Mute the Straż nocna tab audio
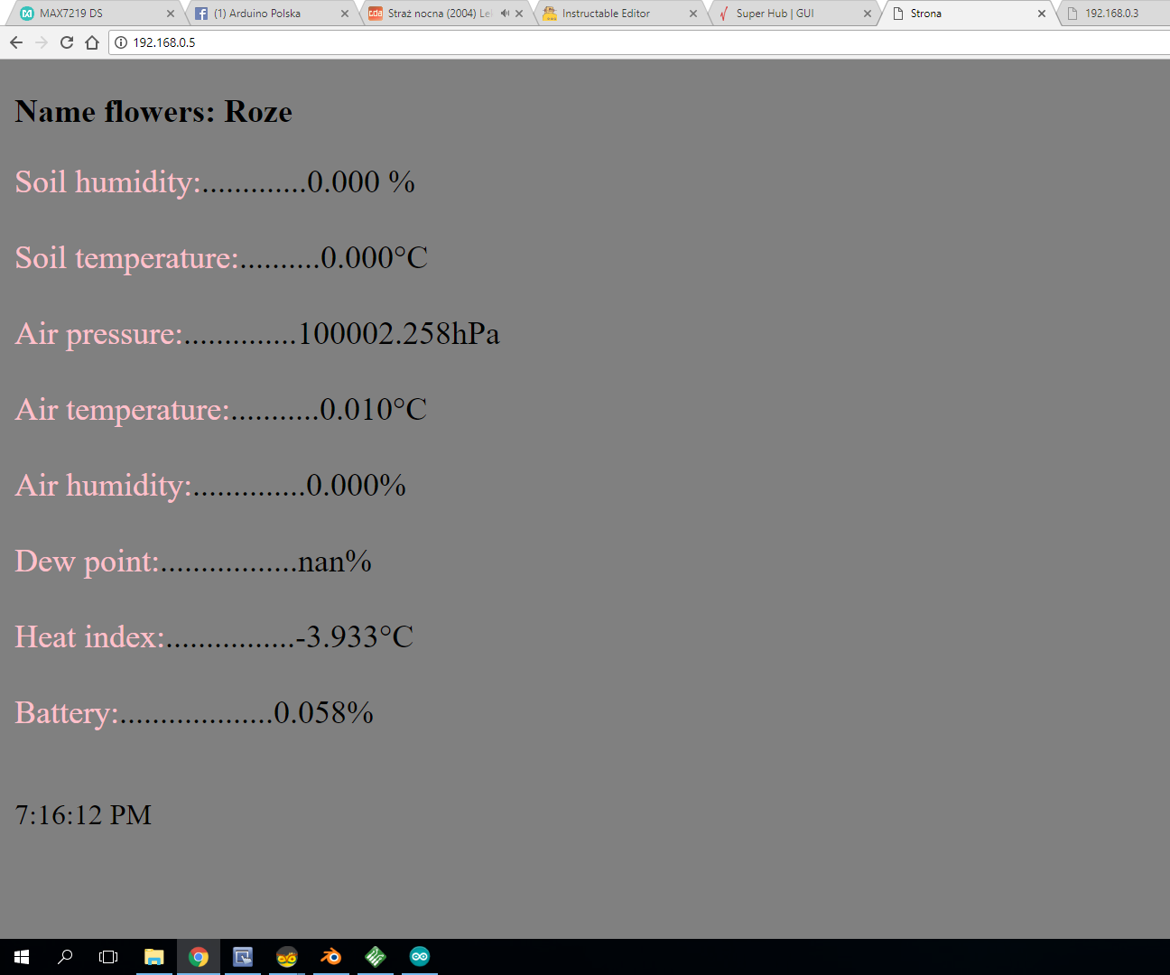Screen dimensions: 1170x975 (x=505, y=14)
